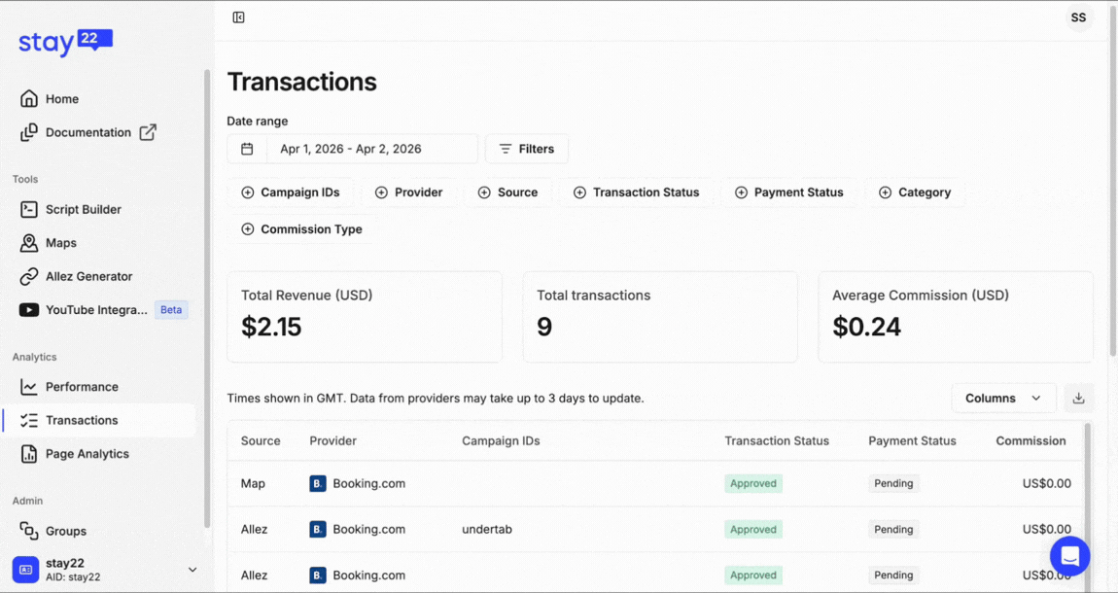Expand the Columns dropdown
This screenshot has width=1118, height=593.
(x=1003, y=399)
